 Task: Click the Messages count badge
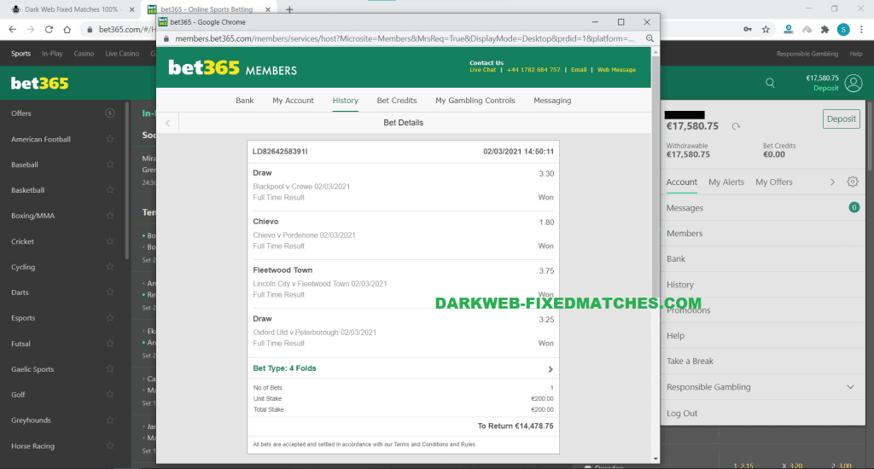tap(854, 207)
